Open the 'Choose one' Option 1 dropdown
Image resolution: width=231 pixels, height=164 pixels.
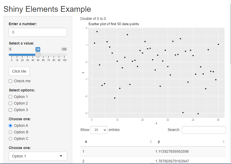tap(38, 156)
